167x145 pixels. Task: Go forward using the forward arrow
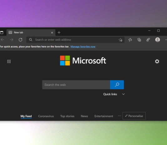(12, 40)
